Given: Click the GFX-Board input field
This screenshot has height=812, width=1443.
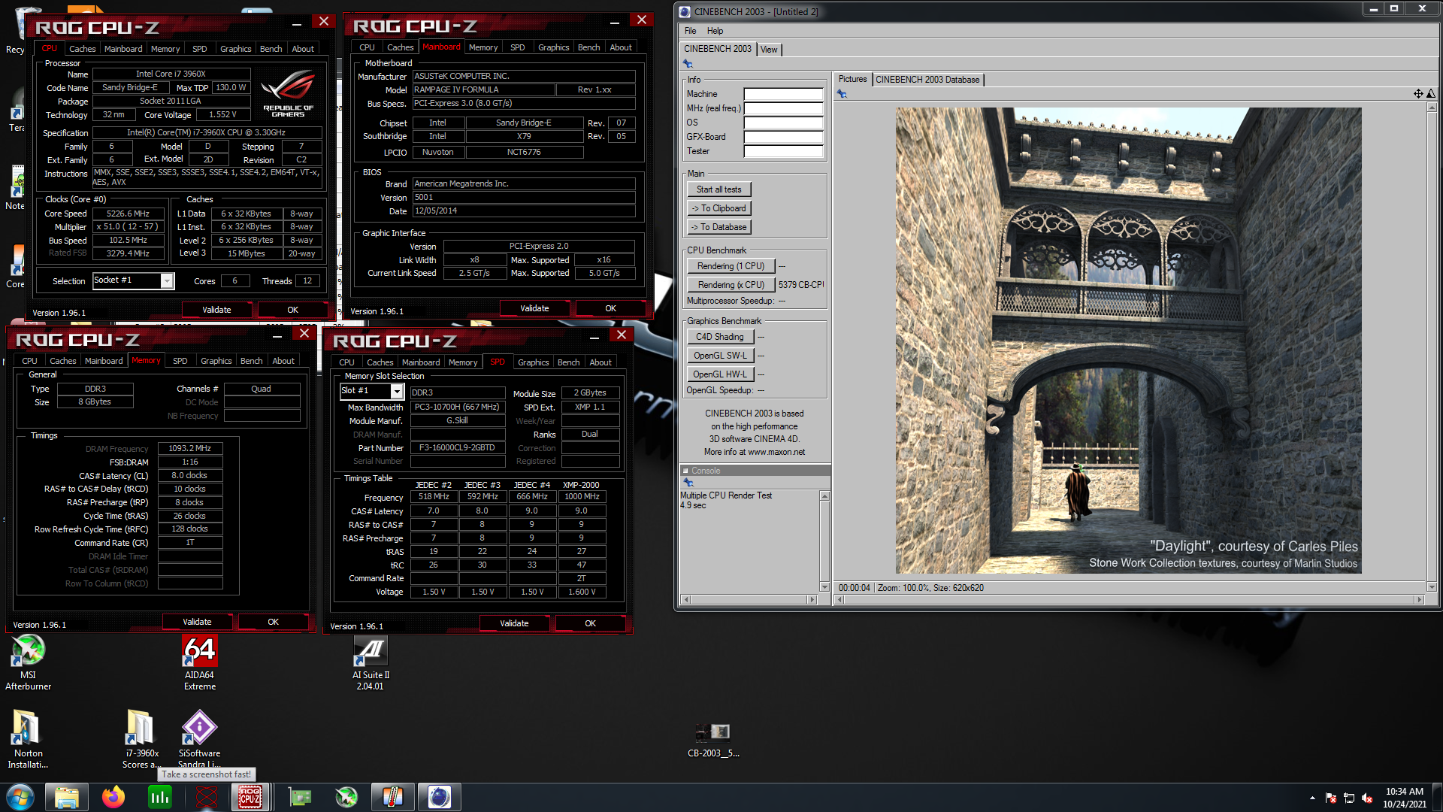Looking at the screenshot, I should [783, 137].
